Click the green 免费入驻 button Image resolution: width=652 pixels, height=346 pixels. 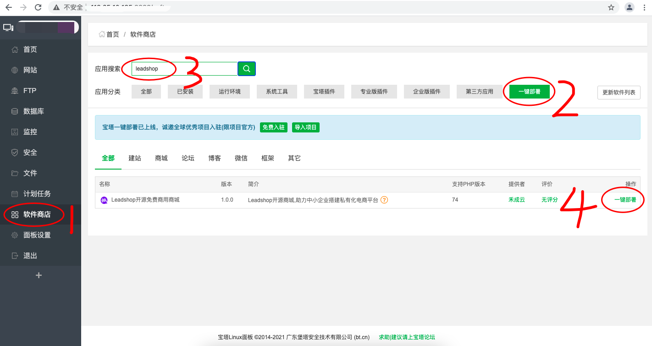274,127
